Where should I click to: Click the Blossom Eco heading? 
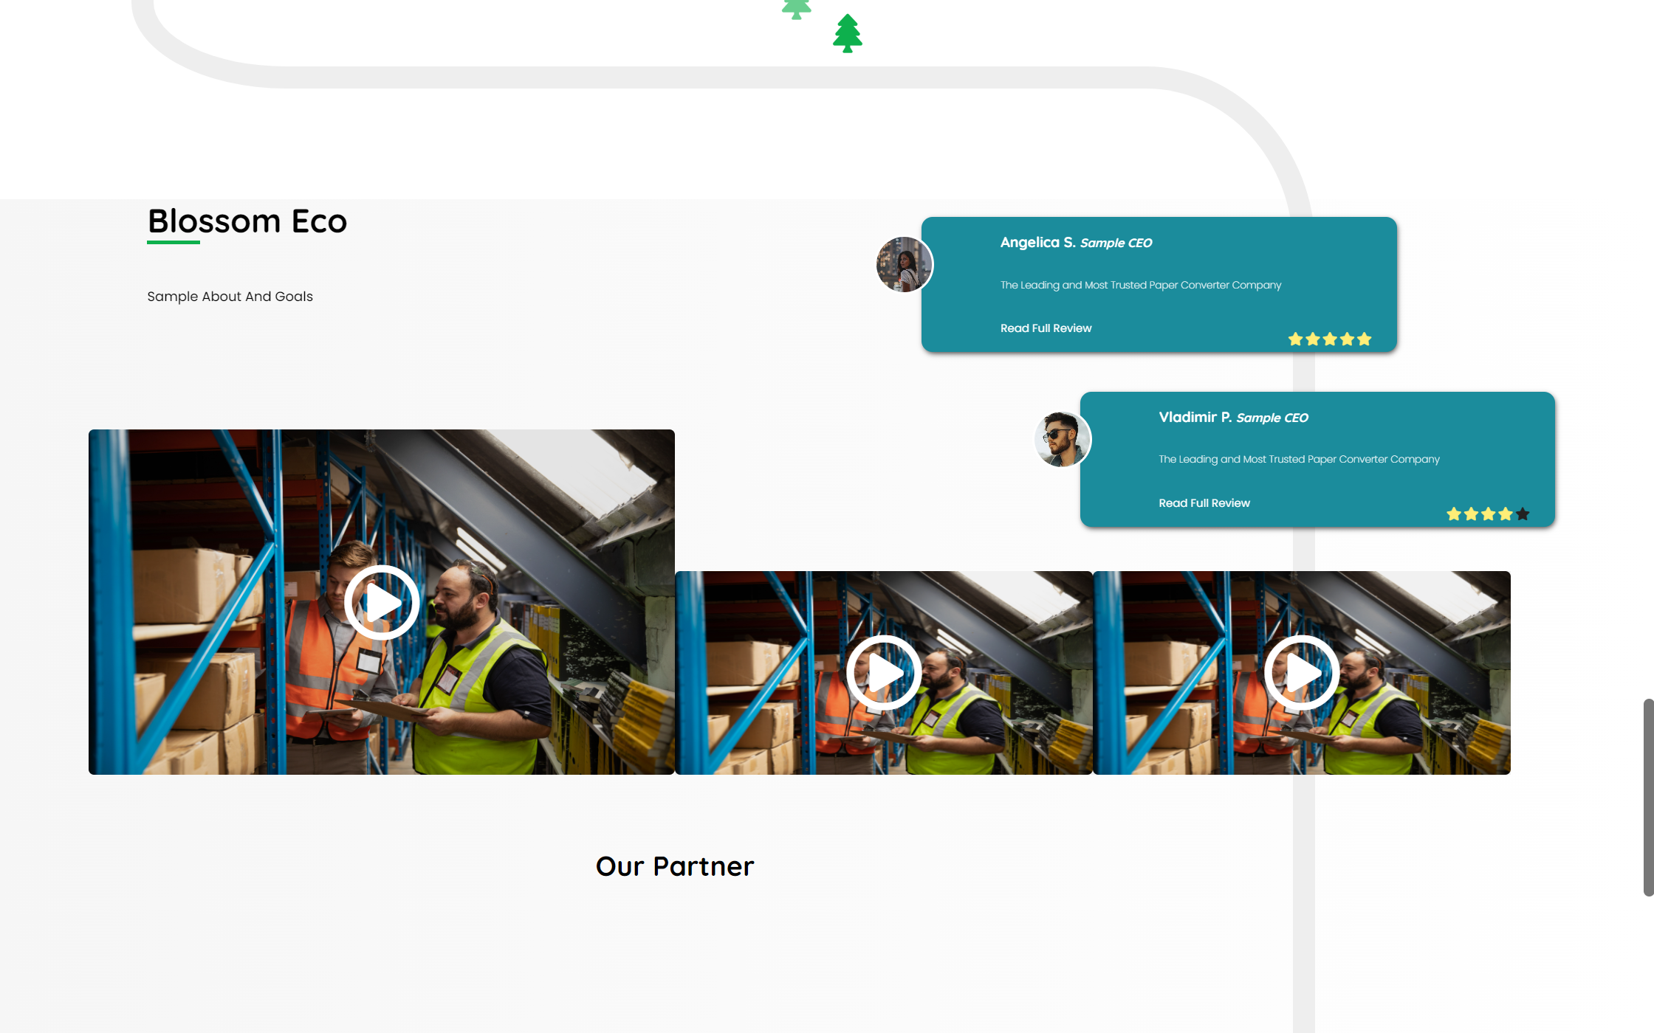247,221
